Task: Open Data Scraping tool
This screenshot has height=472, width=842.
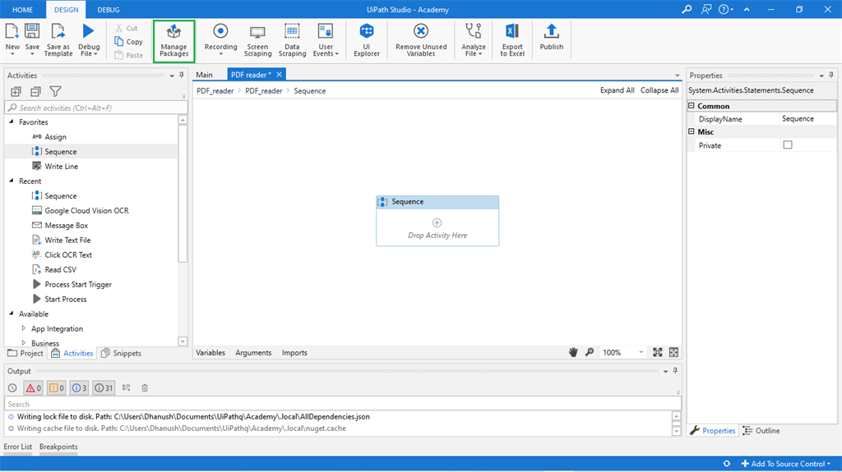Action: (x=292, y=39)
